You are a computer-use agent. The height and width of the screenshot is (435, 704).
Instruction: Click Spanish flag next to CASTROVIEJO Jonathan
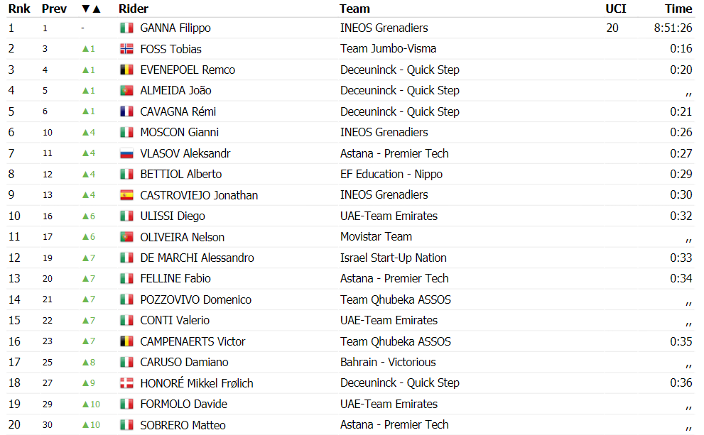click(x=126, y=195)
